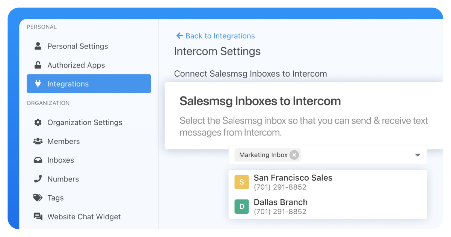Click the Numbers phone icon

[x=38, y=179]
